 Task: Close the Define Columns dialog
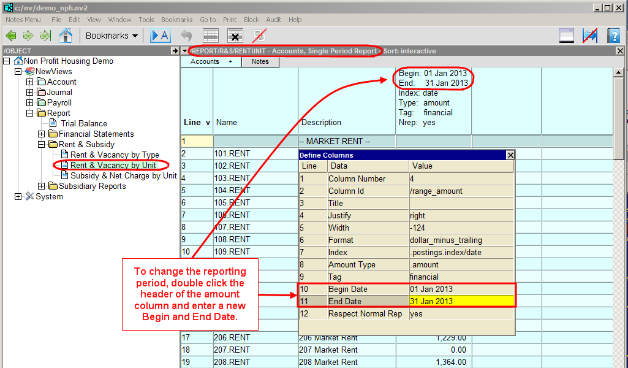[x=510, y=155]
